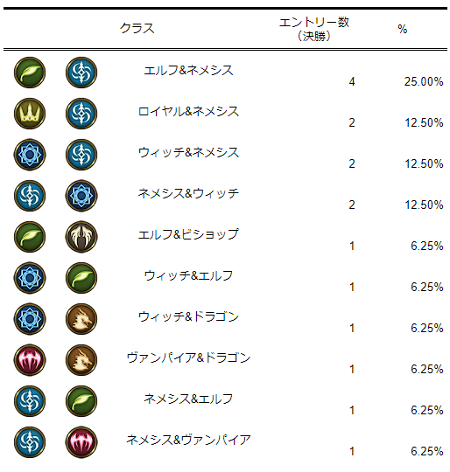Image resolution: width=450 pixels, height=472 pixels.
Task: Click the entry count 4 cell
Action: point(352,81)
